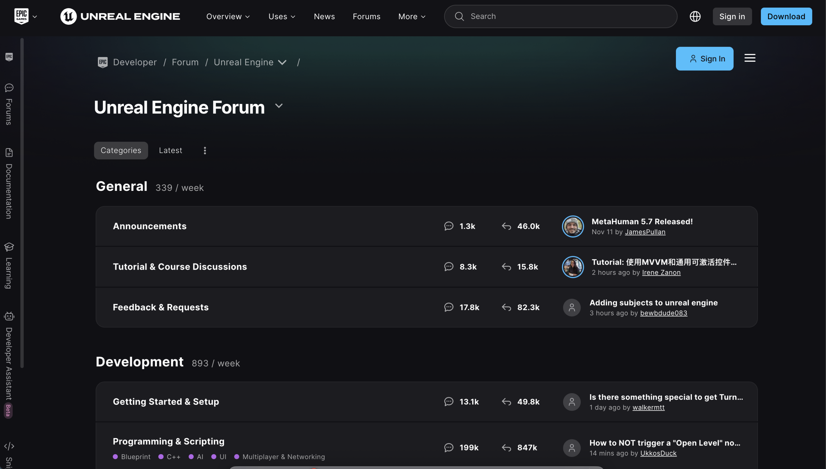826x469 pixels.
Task: Click the Epic Games icon in the sidebar
Action: 9,57
